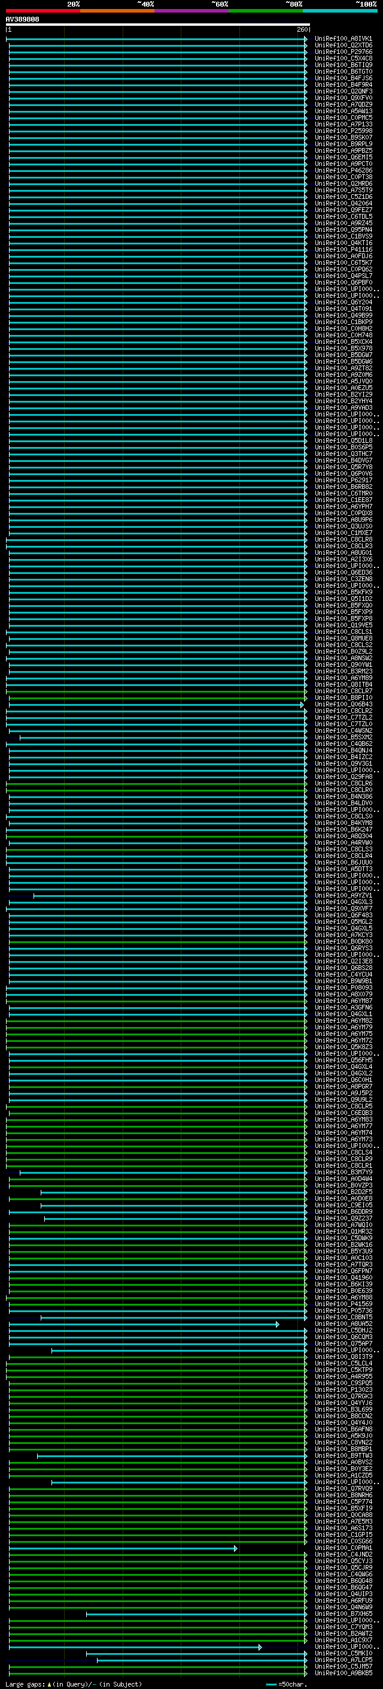Click the green ~80% identity legend segment
383x1689 pixels.
pyautogui.click(x=266, y=11)
